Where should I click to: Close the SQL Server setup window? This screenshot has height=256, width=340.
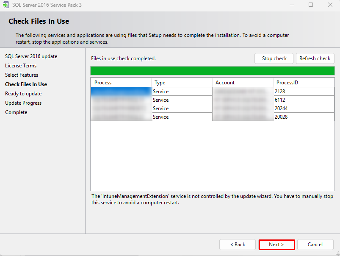[330, 5]
